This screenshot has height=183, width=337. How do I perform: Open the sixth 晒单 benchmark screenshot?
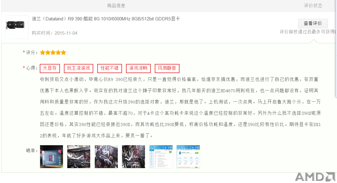click(188, 157)
